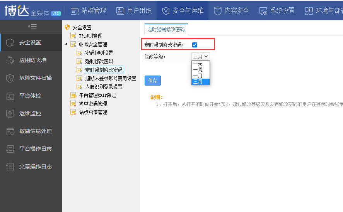343x212 pixels.
Task: Click the 保存 button
Action: [153, 81]
